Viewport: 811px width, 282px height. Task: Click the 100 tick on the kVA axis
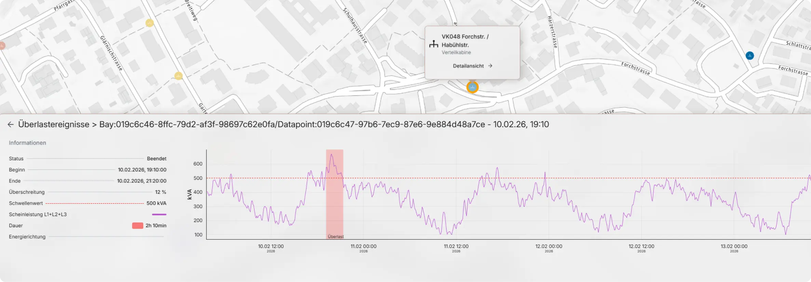point(198,235)
